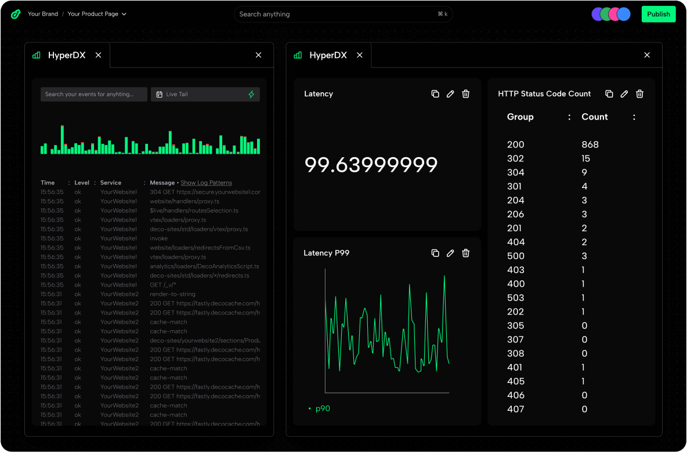687x452 pixels.
Task: Click the tallest bar in the events histogram
Action: [x=62, y=140]
